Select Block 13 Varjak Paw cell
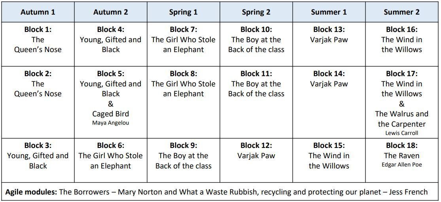The image size is (441, 202). (x=329, y=44)
